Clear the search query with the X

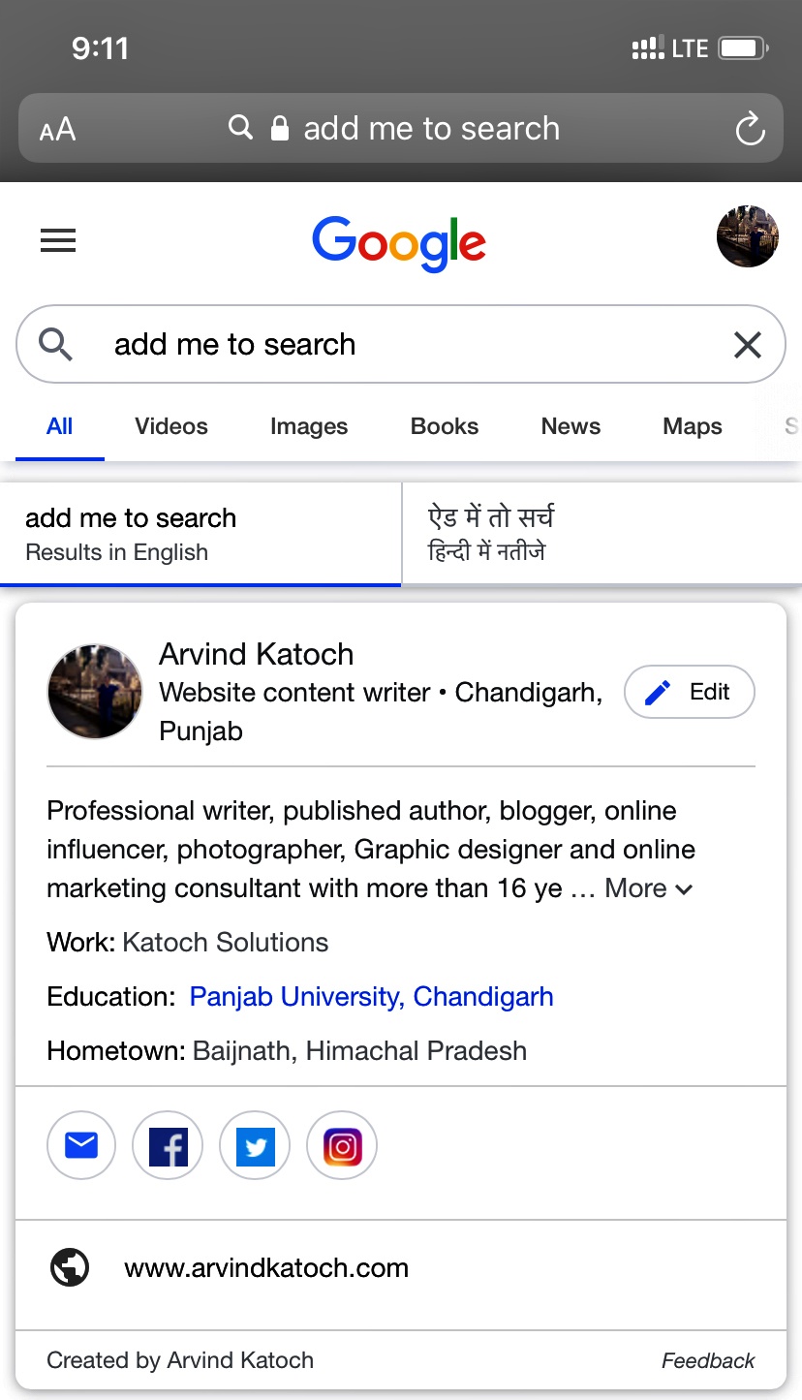pyautogui.click(x=747, y=344)
